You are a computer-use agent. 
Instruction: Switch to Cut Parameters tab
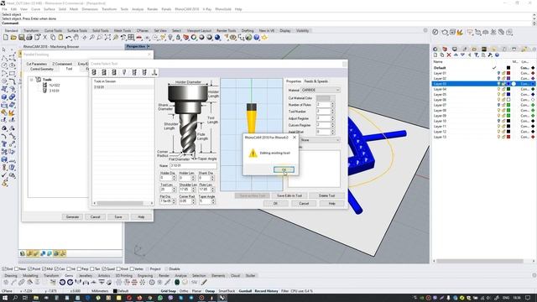(37, 64)
